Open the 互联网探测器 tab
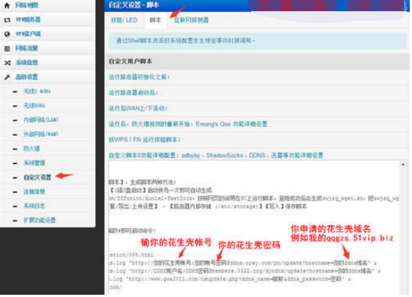The height and width of the screenshot is (297, 412). tap(192, 20)
